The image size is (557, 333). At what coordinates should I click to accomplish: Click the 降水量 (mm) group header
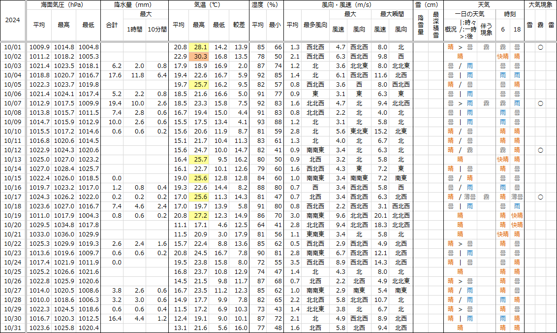tap(134, 5)
